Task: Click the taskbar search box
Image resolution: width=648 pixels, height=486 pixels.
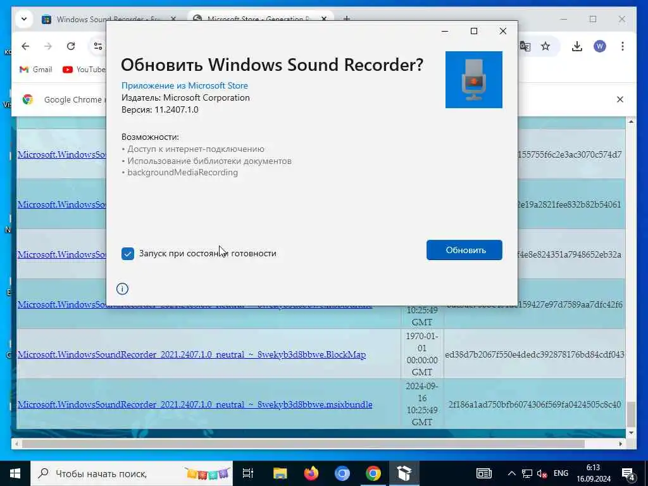Action: (x=132, y=473)
